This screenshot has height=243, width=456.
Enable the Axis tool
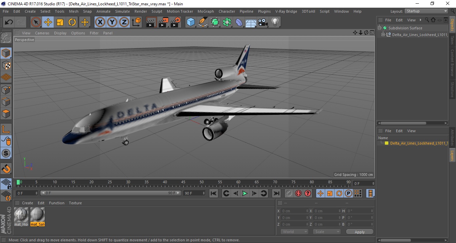click(6, 129)
